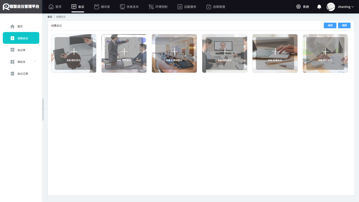Open 运维管理 maintenance calendar icon
The image size is (359, 202).
[209, 7]
